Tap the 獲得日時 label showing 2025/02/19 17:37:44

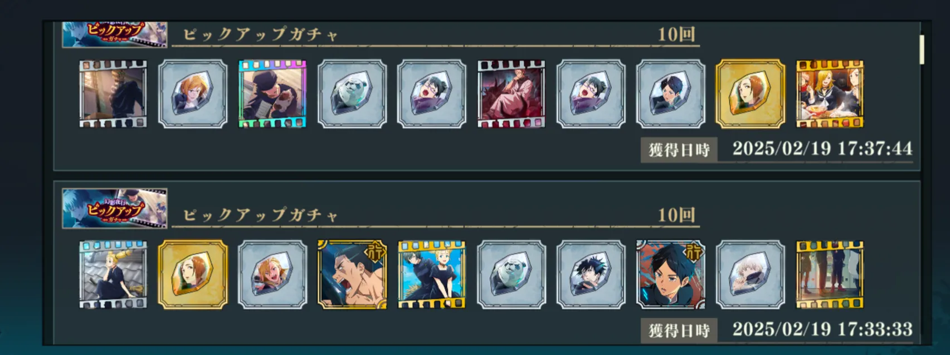coord(679,150)
